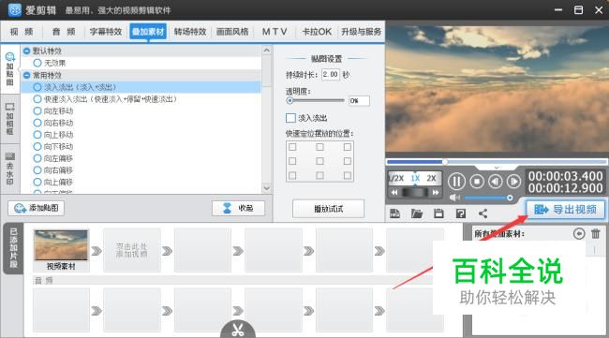Select 向左移动 effect

click(37, 111)
